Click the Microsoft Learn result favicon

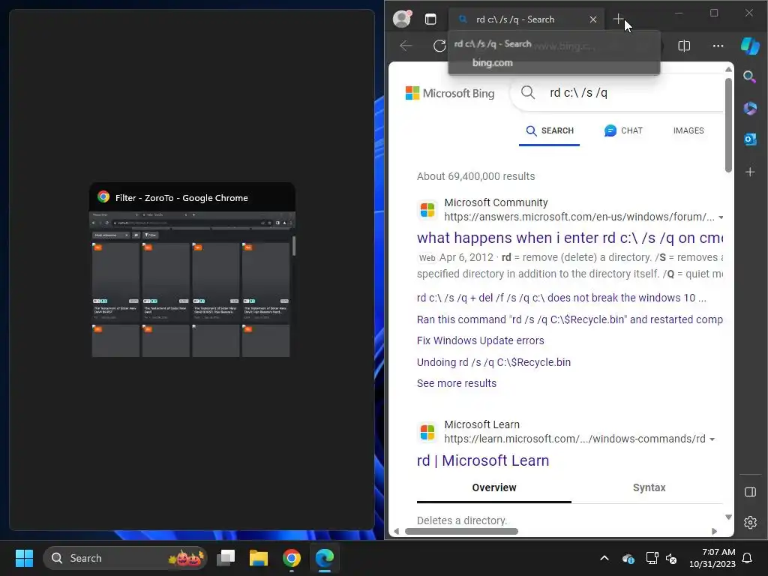[x=427, y=432]
